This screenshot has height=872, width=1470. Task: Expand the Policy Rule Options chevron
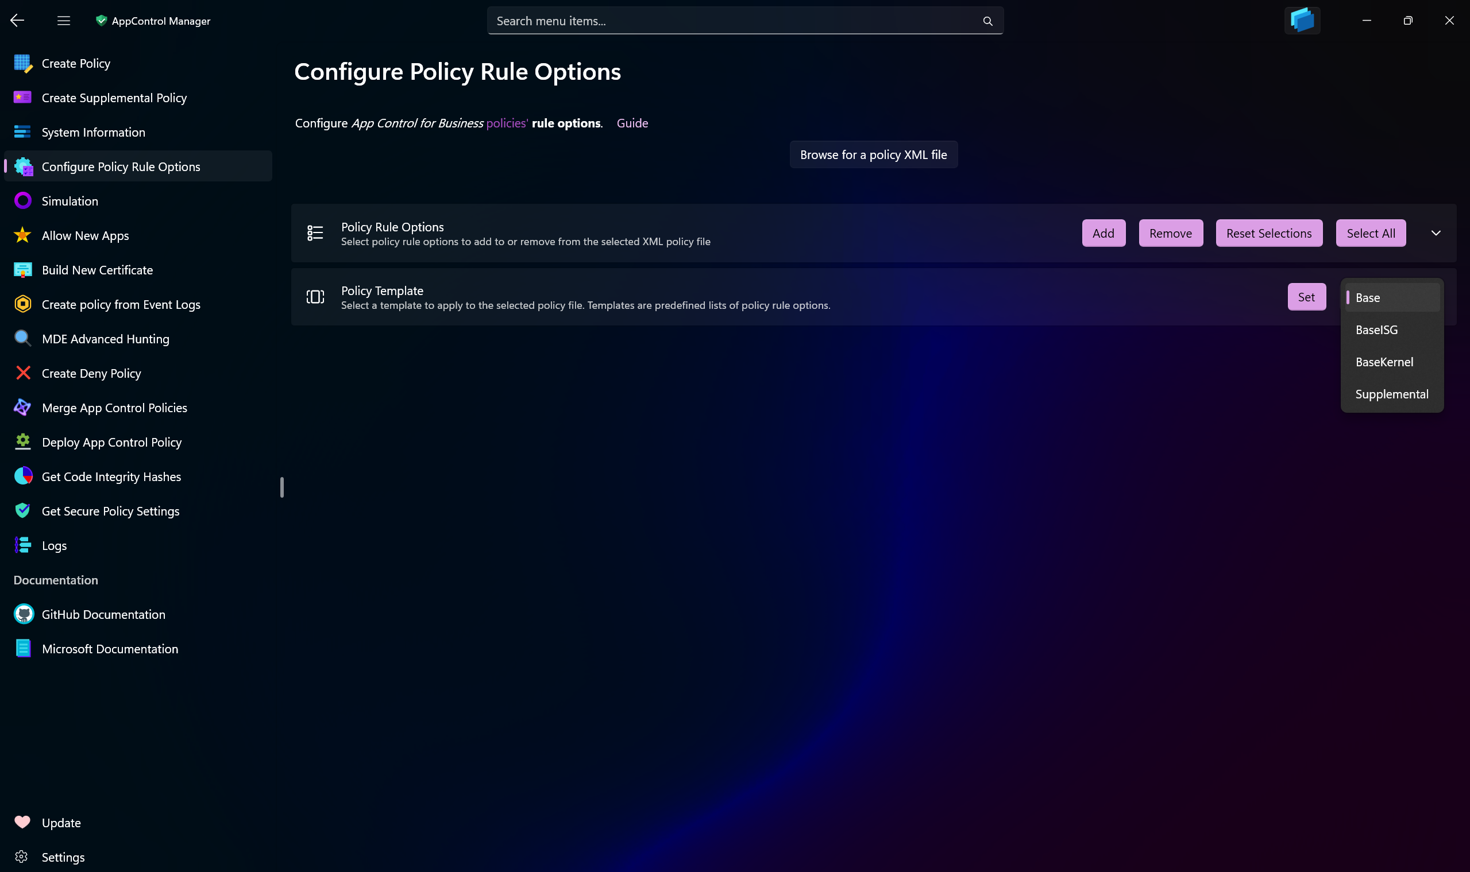click(1436, 233)
